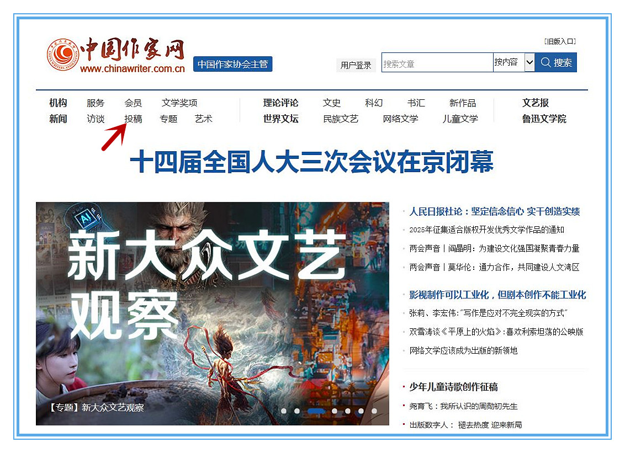Click the 搜索文章 search input field

click(x=436, y=63)
